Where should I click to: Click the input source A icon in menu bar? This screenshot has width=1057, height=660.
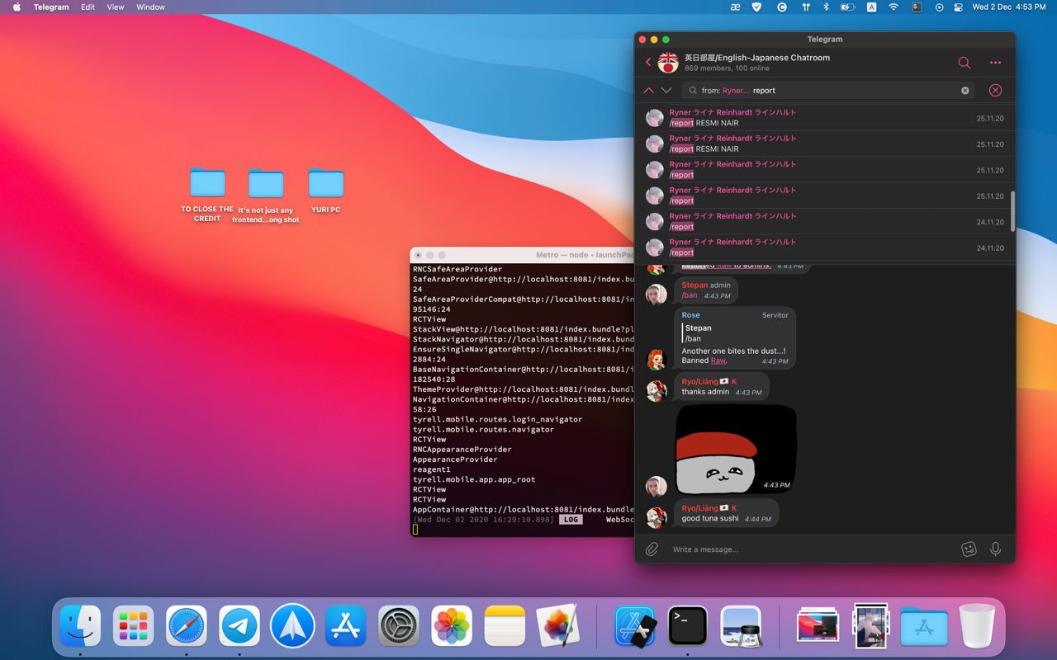click(x=871, y=7)
